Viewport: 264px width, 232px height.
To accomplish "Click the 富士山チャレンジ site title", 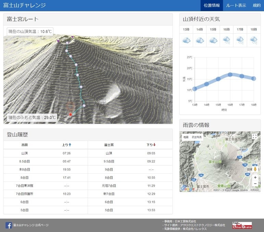I will click(24, 5).
